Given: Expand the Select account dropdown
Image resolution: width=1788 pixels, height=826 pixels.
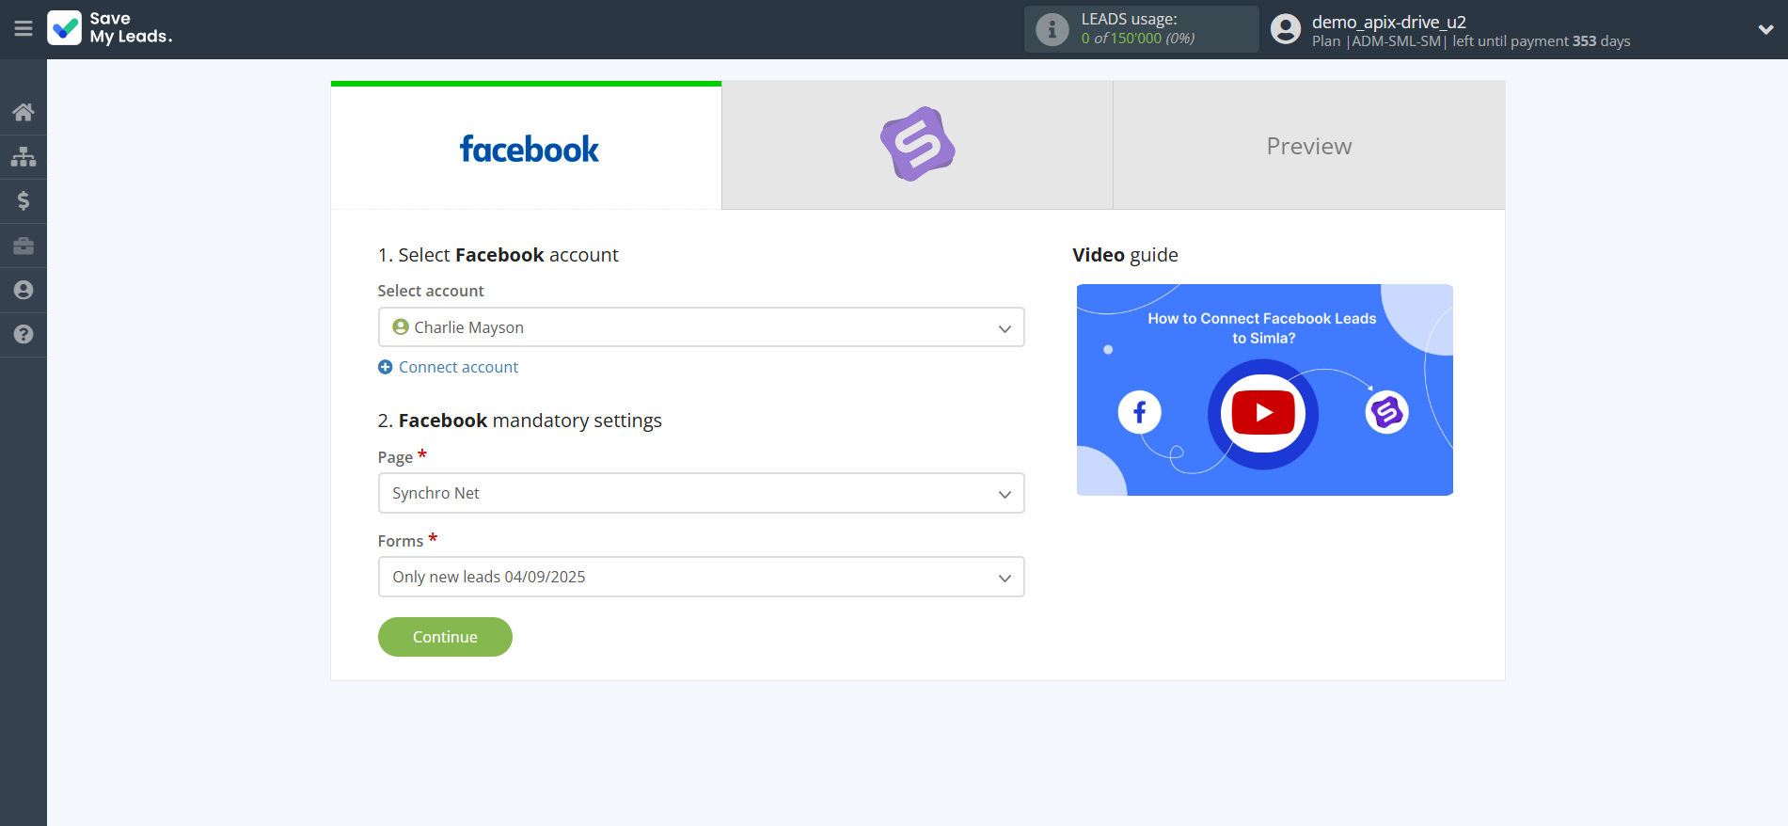Looking at the screenshot, I should 701,327.
